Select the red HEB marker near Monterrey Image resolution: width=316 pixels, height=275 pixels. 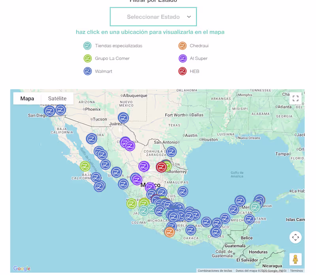pyautogui.click(x=161, y=167)
